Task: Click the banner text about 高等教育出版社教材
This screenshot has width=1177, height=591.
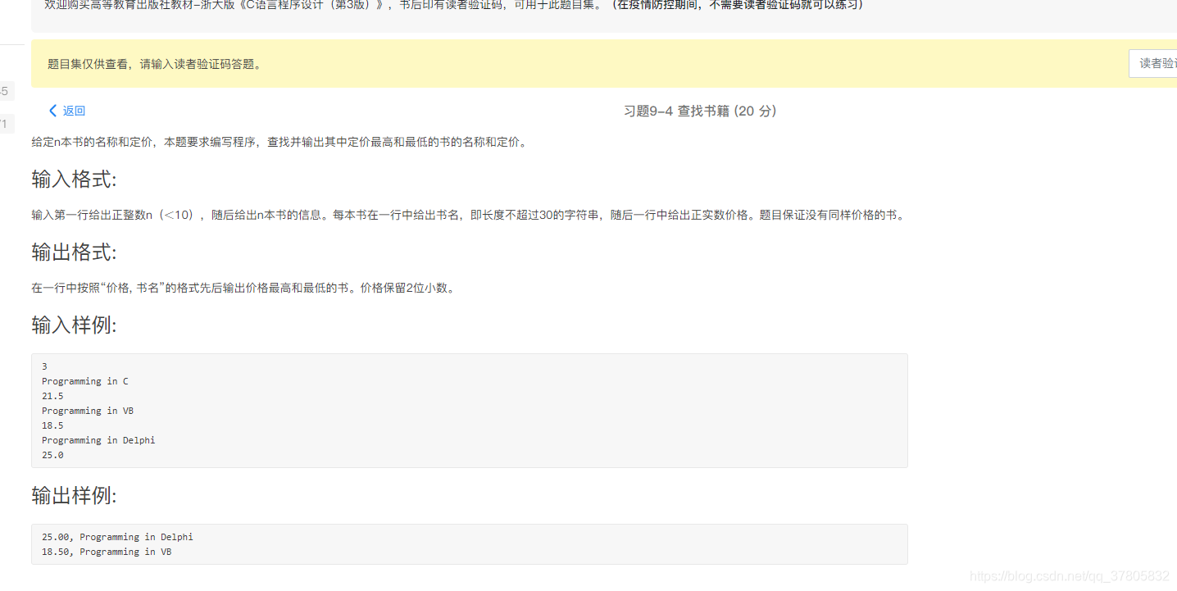Action: [325, 5]
